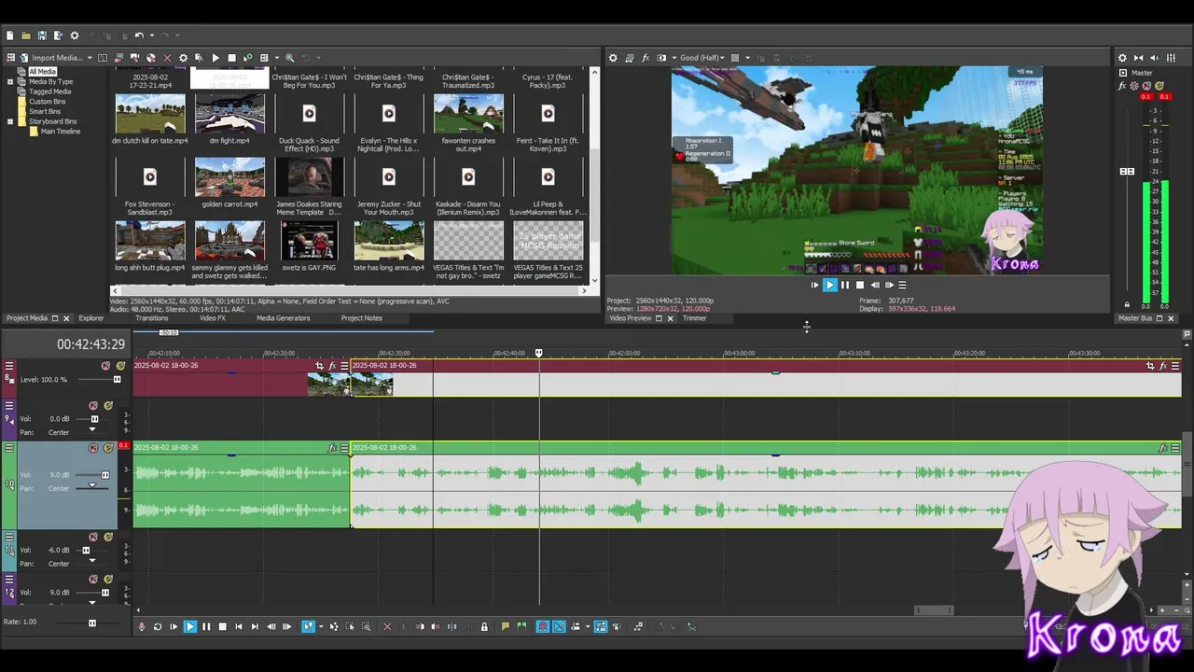Switch to the Transitions tab
Viewport: 1194px width, 672px height.
pos(152,318)
